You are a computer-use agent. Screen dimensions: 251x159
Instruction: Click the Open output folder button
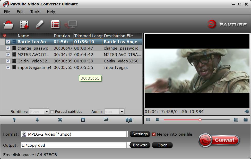[162, 145]
